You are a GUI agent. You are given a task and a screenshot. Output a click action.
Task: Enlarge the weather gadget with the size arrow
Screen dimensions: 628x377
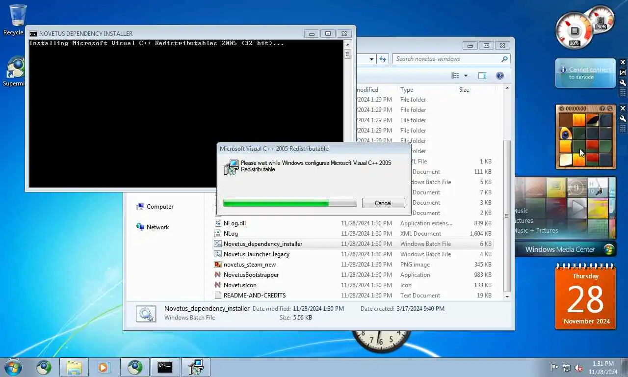point(623,73)
